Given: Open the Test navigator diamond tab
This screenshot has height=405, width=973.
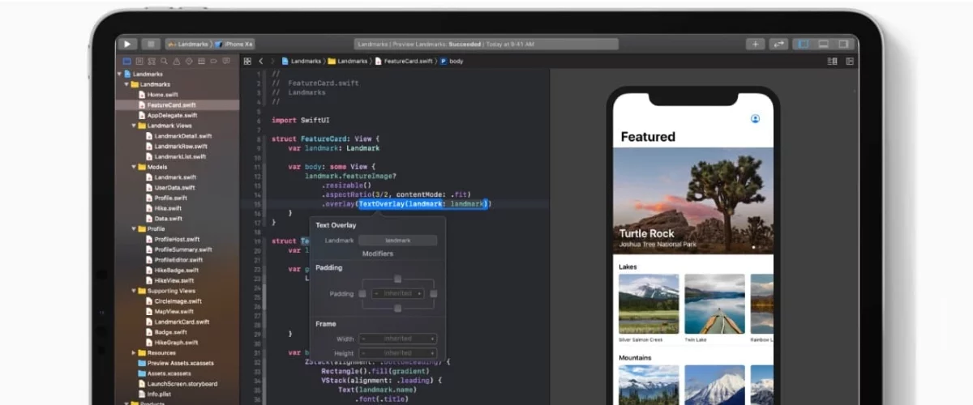Looking at the screenshot, I should click(x=188, y=61).
